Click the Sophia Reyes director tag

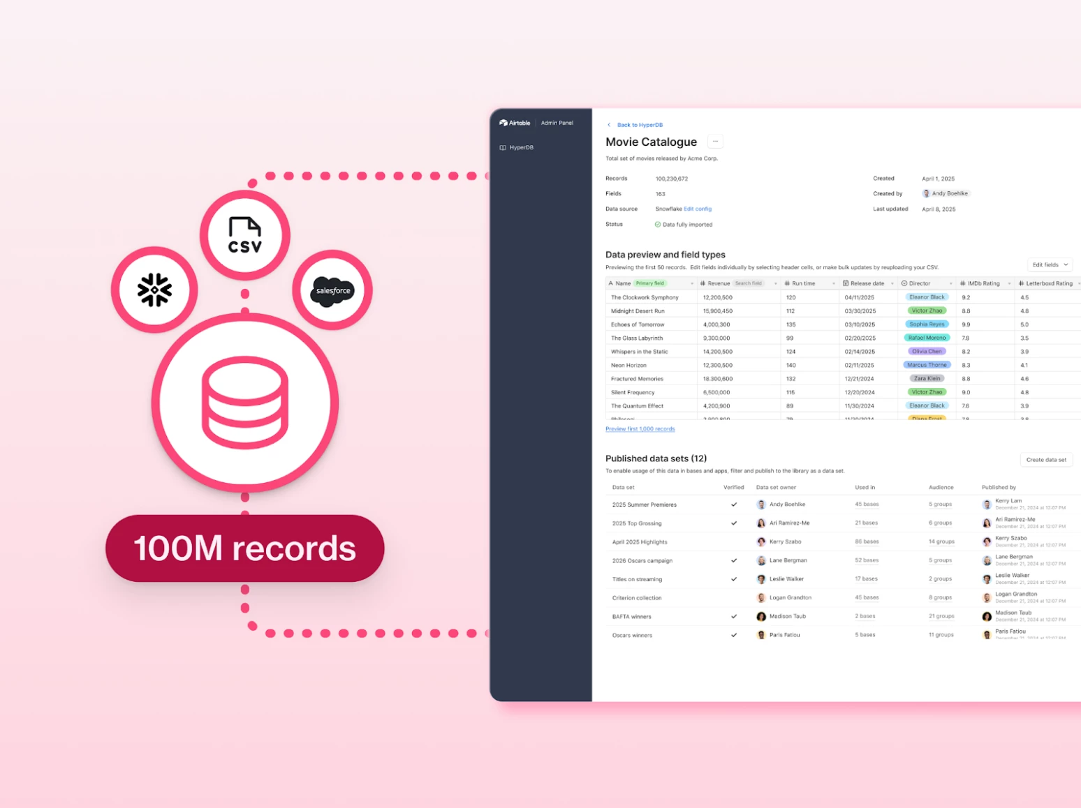pos(927,324)
